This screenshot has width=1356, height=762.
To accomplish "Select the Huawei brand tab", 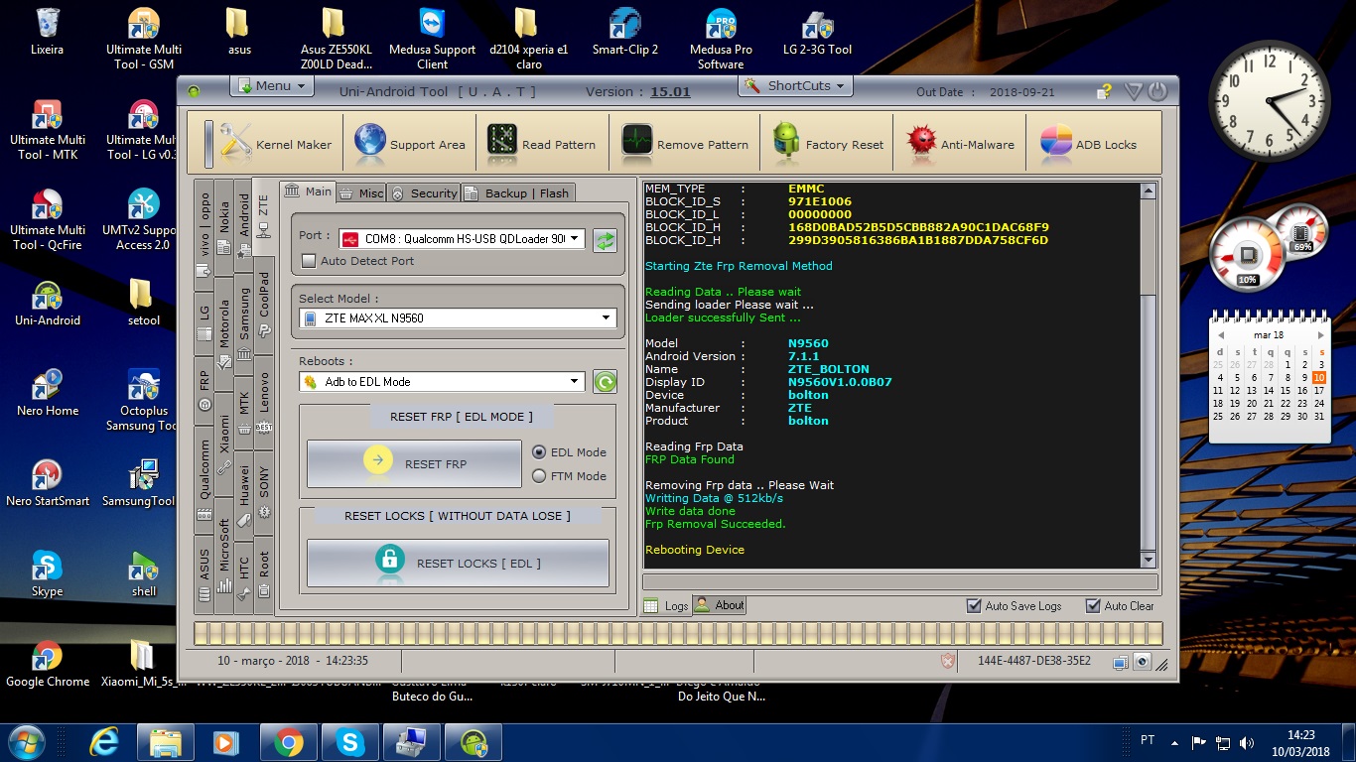I will point(243,496).
